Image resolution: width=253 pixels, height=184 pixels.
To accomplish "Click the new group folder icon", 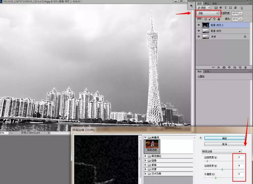I will tap(235, 67).
